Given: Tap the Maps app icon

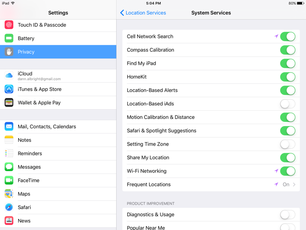Looking at the screenshot, I should click(x=9, y=194).
